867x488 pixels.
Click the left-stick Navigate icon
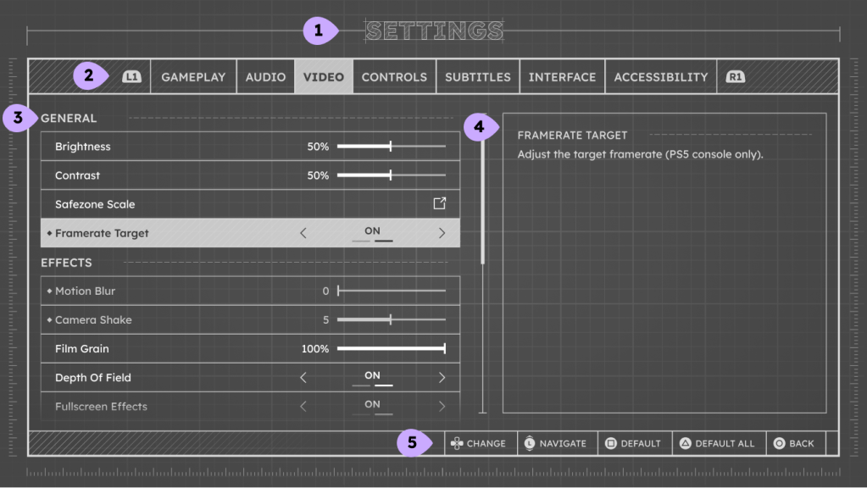pos(530,443)
